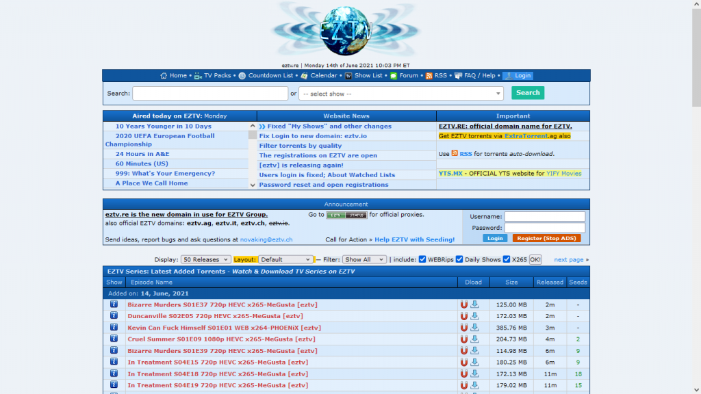701x394 pixels.
Task: Open the select show dropdown
Action: tap(401, 93)
